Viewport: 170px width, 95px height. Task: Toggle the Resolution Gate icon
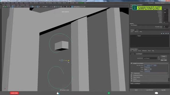click(x=21, y=7)
